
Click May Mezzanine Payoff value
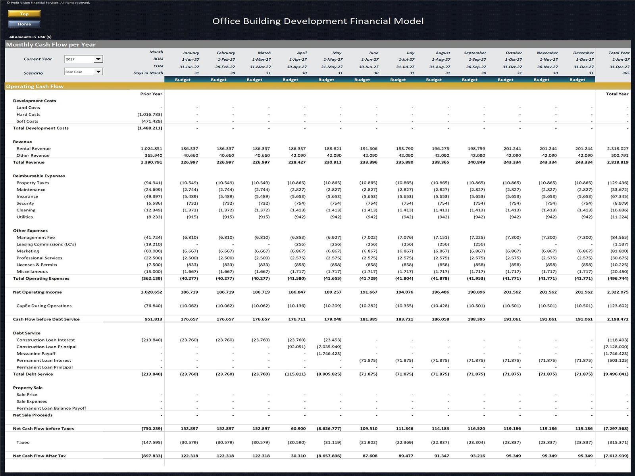[329, 354]
